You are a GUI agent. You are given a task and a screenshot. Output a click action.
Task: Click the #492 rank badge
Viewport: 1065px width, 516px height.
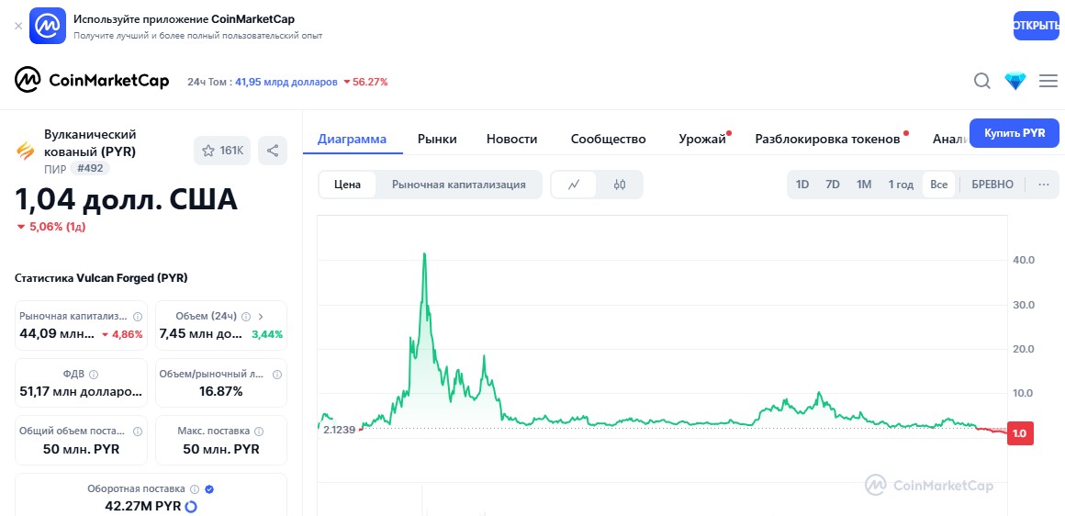pyautogui.click(x=90, y=168)
